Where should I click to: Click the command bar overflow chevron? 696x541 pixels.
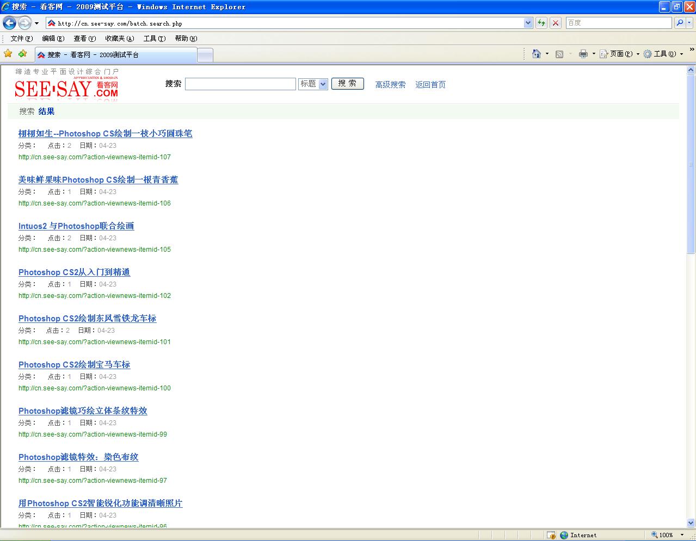[x=692, y=50]
